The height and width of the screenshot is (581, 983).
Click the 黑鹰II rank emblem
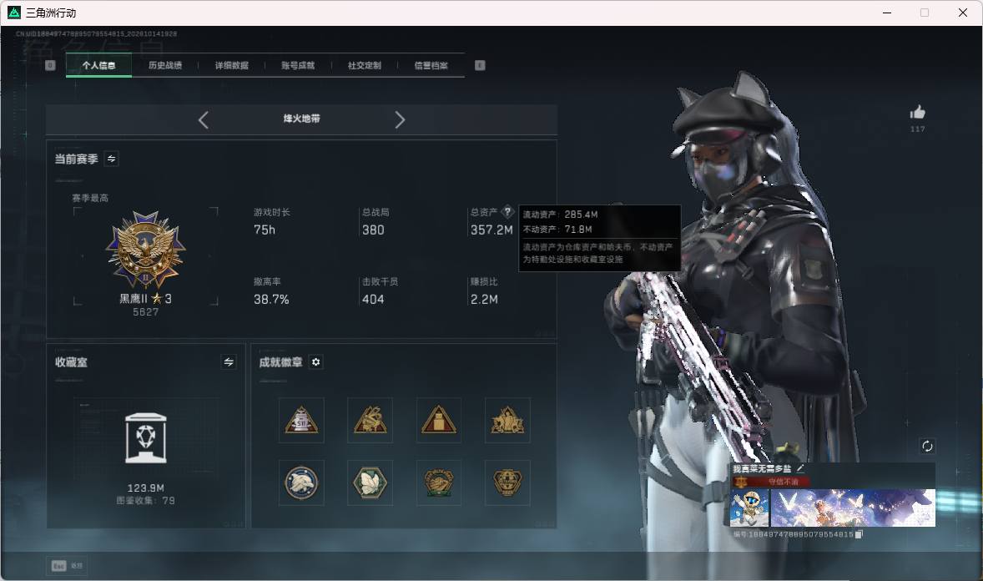point(145,250)
